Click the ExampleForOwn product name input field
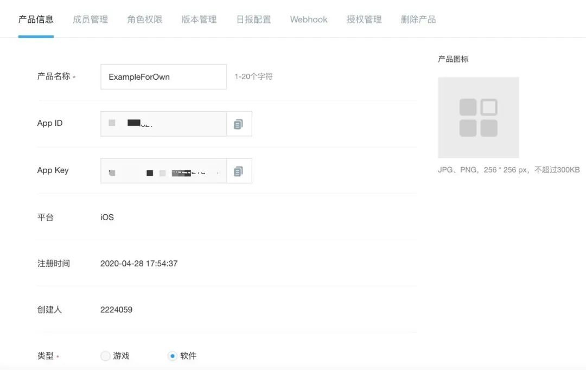 [163, 76]
